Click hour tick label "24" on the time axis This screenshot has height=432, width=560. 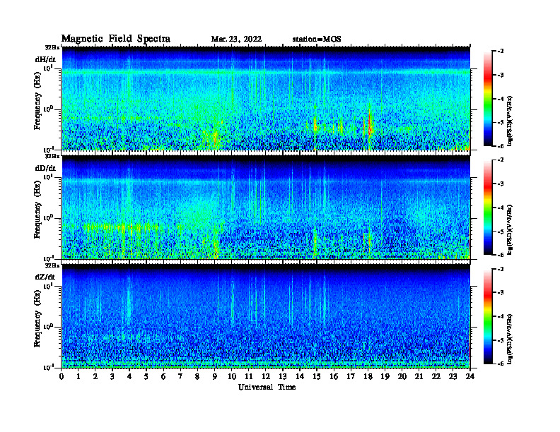[x=470, y=376]
